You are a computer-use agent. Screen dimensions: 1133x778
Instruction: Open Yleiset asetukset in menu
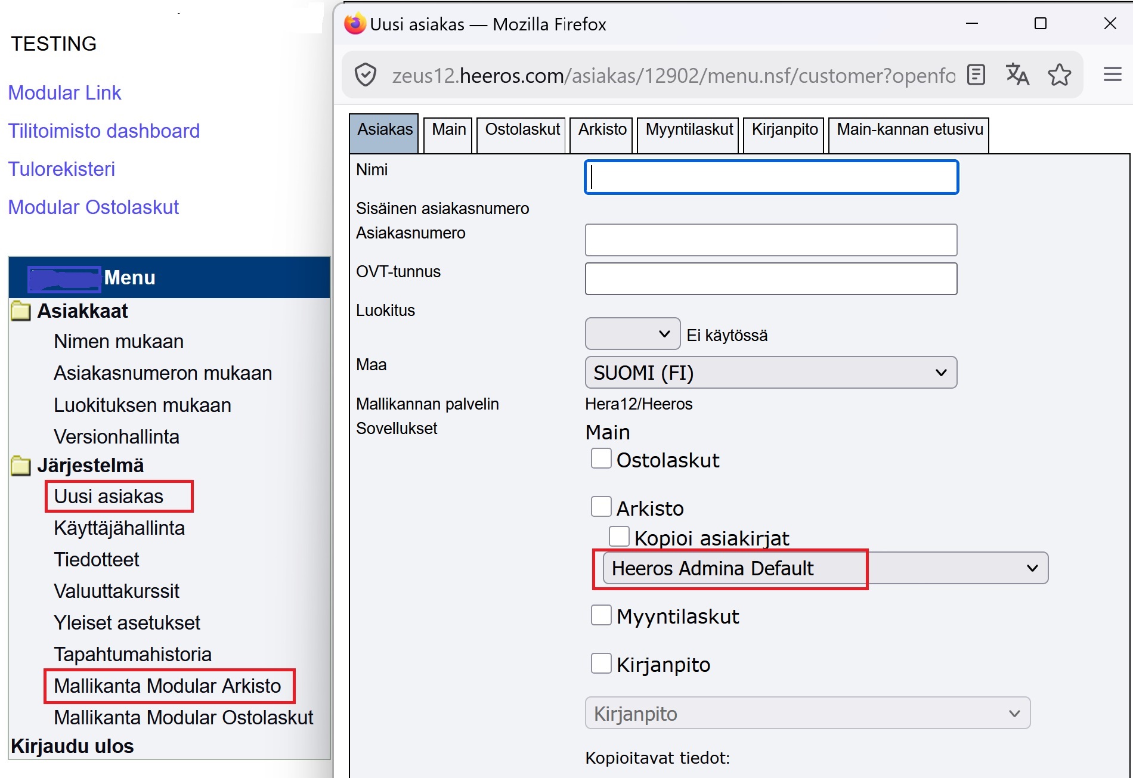pos(127,623)
